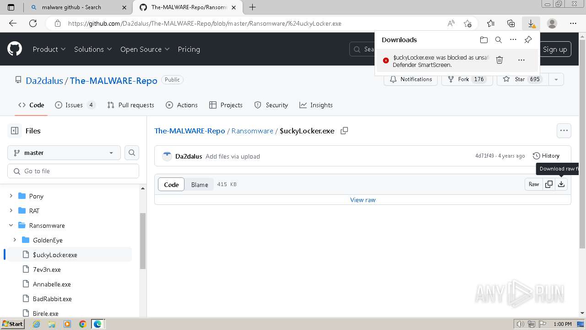Open a new browser tab
This screenshot has width=586, height=330.
[252, 7]
